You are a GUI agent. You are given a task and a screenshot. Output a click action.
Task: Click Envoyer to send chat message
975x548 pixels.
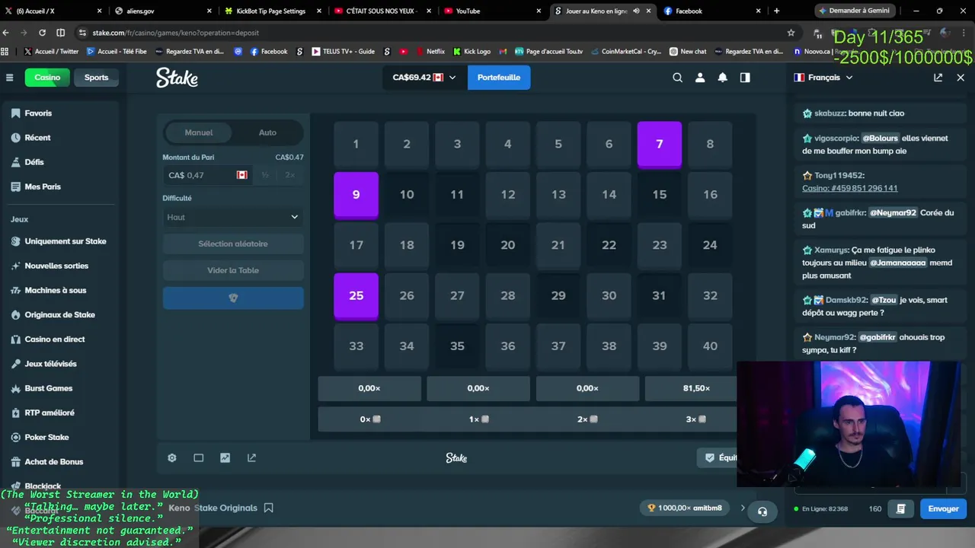pos(943,508)
